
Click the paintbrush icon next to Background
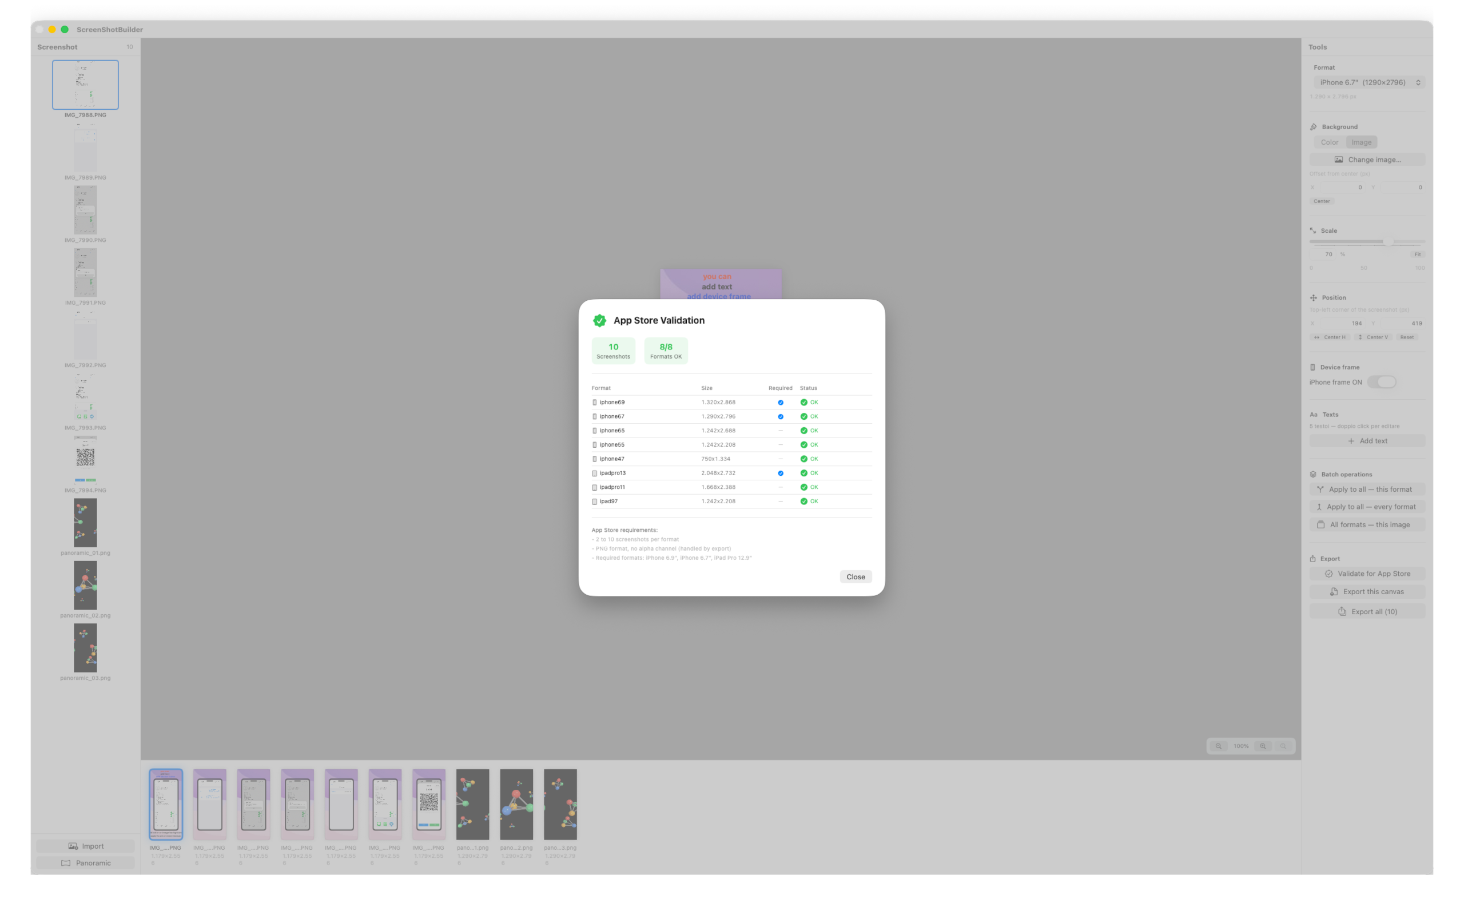click(x=1313, y=126)
